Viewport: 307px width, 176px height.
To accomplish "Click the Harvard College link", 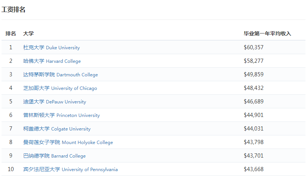I will coord(52,61).
